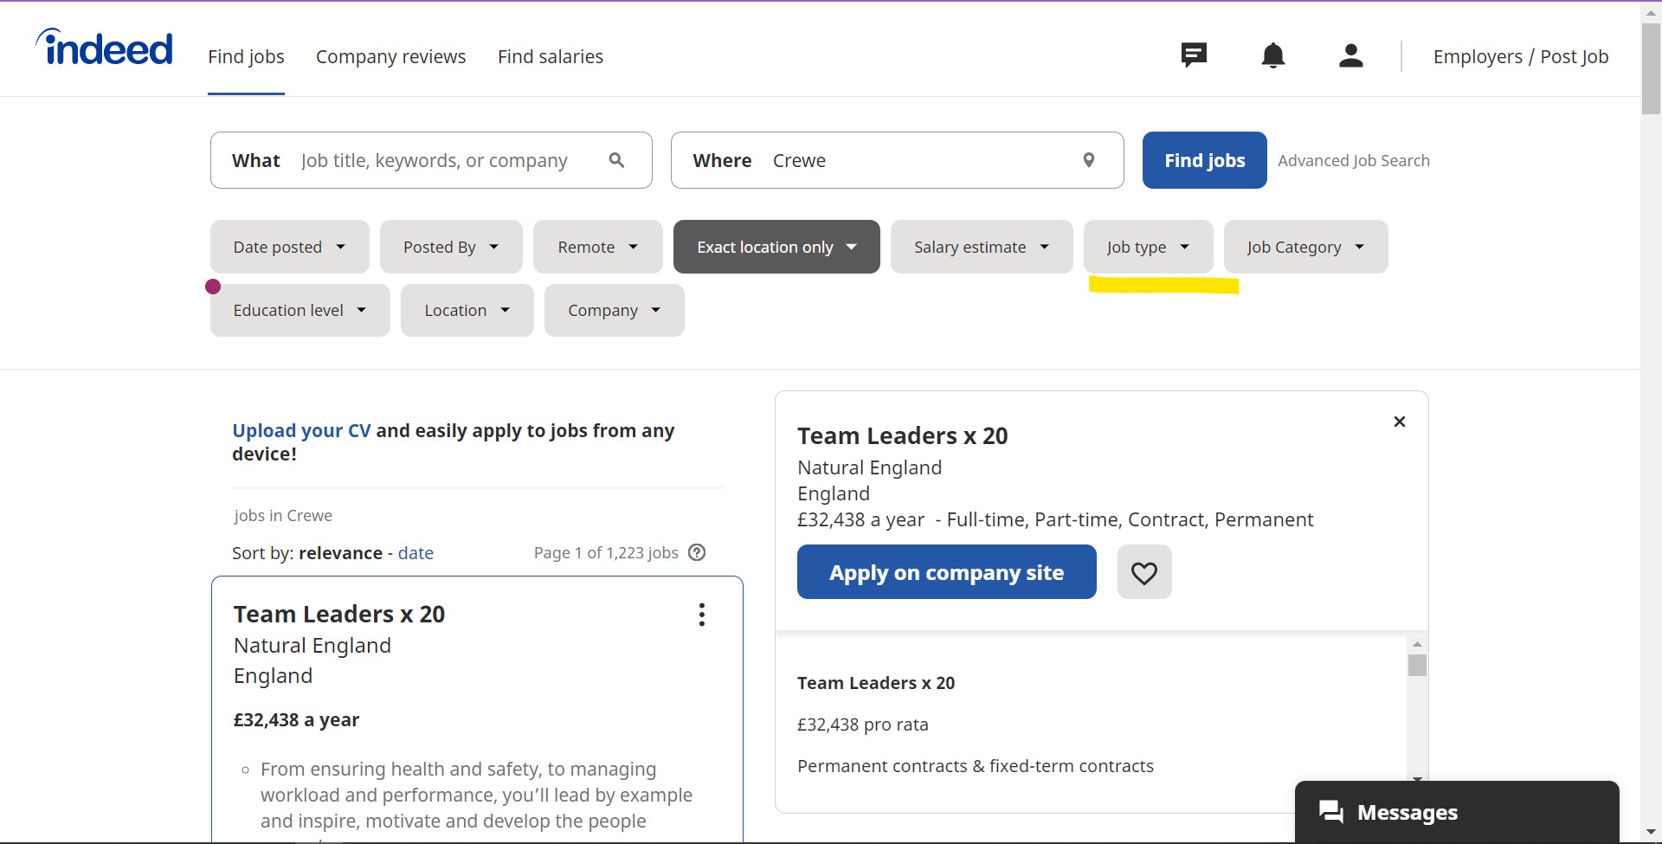Click the search magnifier in What field

616,160
